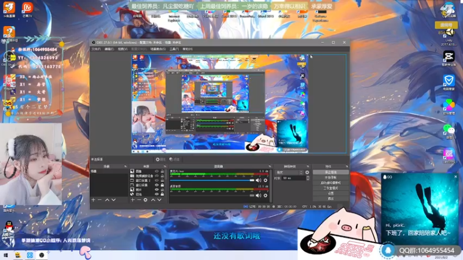The height and width of the screenshot is (260, 463).
Task: Undock 来源 panel via header icon
Action: click(165, 166)
